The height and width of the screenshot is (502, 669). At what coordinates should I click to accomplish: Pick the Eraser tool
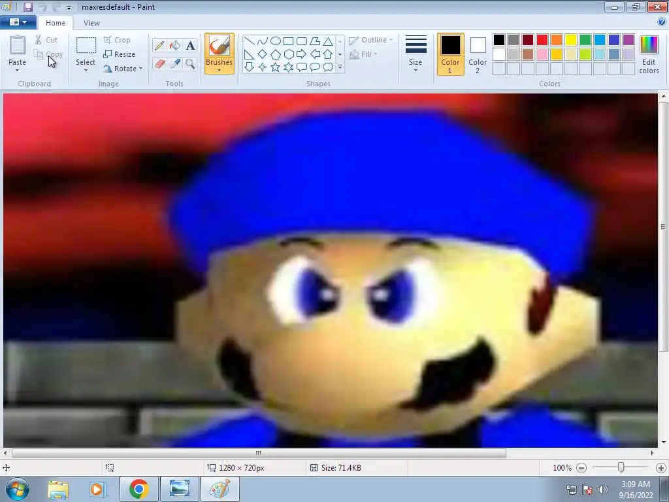(159, 63)
